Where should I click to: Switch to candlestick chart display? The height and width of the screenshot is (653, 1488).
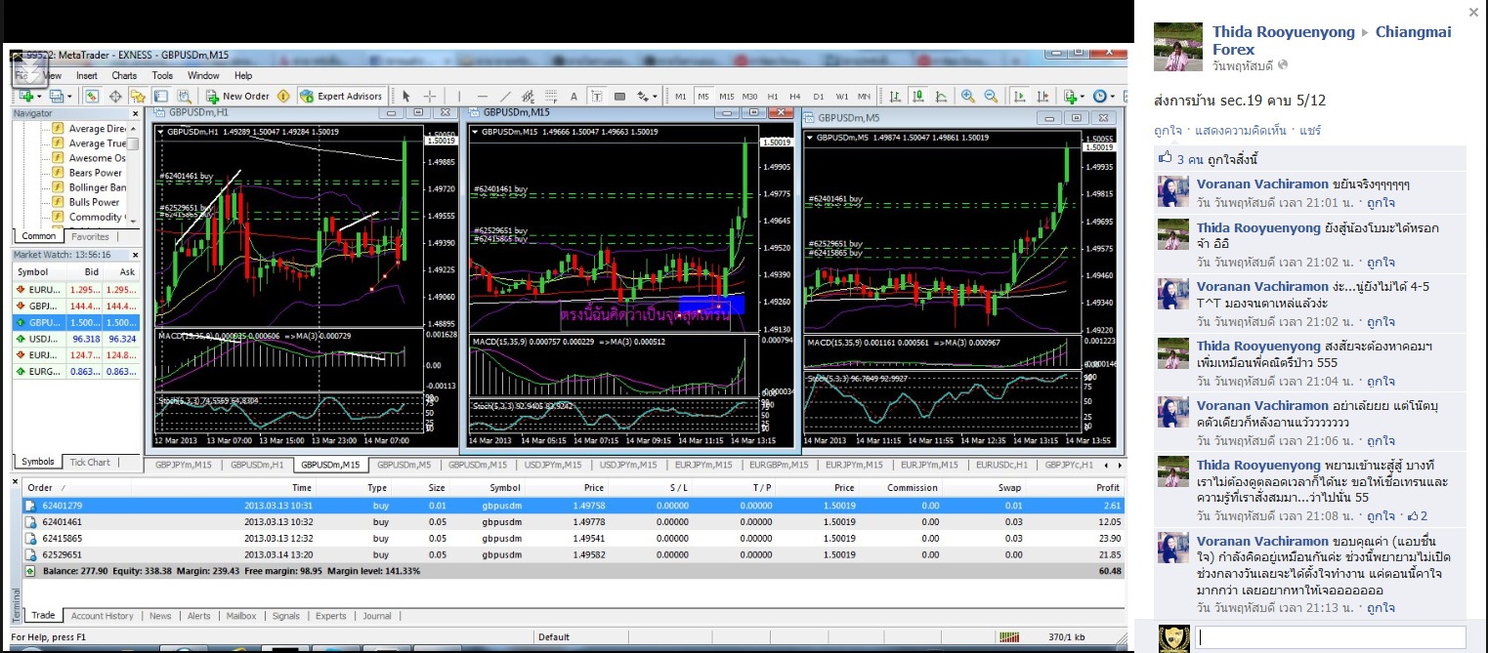tap(918, 96)
